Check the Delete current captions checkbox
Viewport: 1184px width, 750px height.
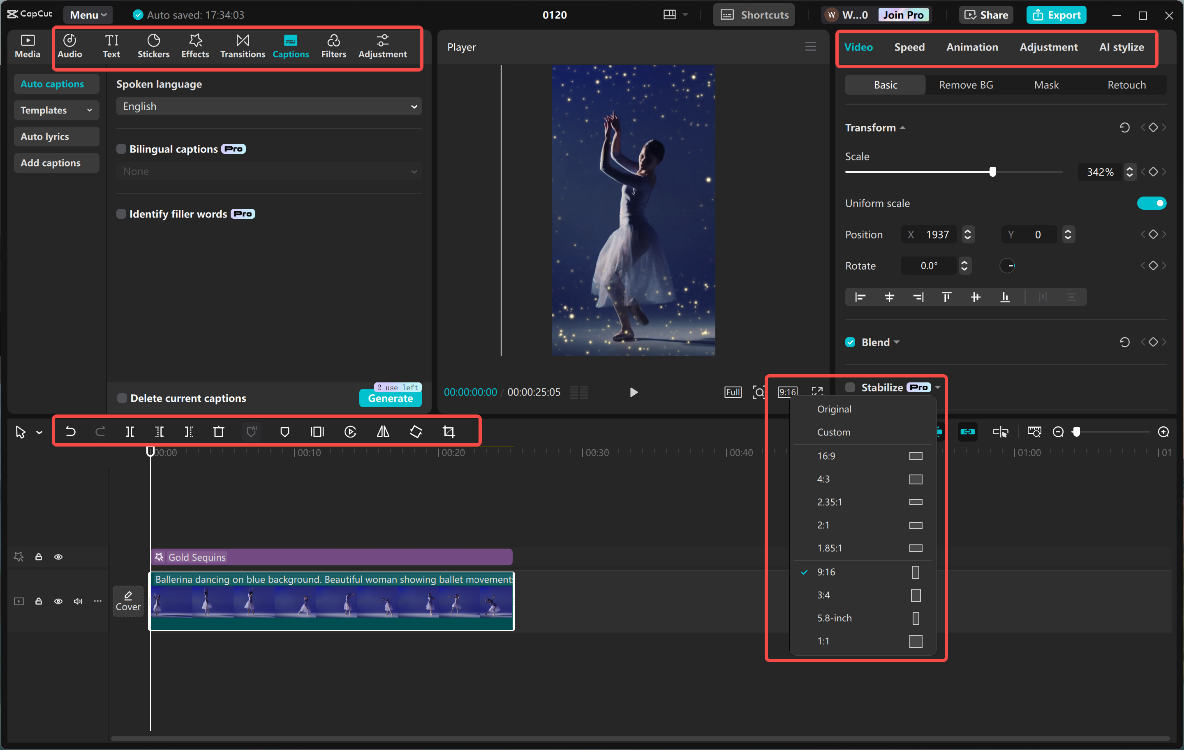coord(122,398)
